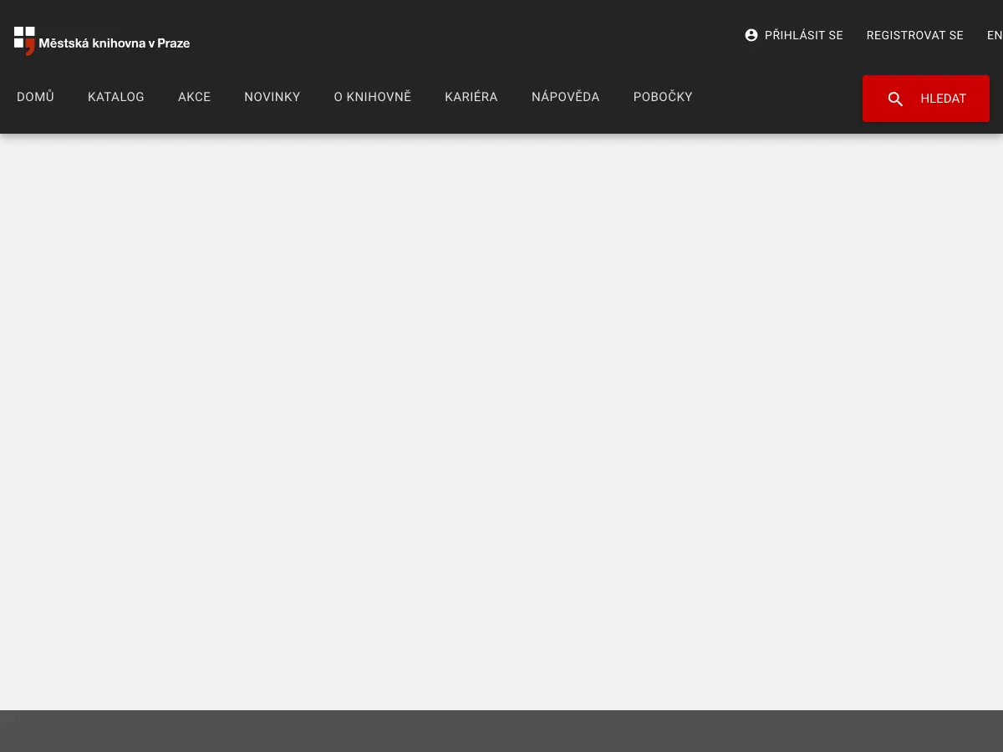Click the red Hledat search button
Image resolution: width=1003 pixels, height=752 pixels.
(x=926, y=99)
